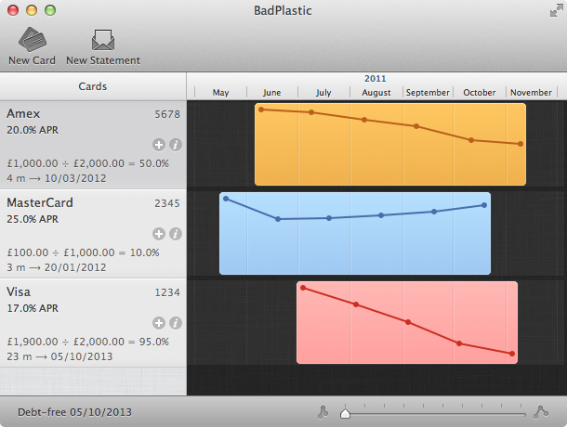Screen dimensions: 567x427
Task: Click MasterCard plus button
Action: pos(159,234)
